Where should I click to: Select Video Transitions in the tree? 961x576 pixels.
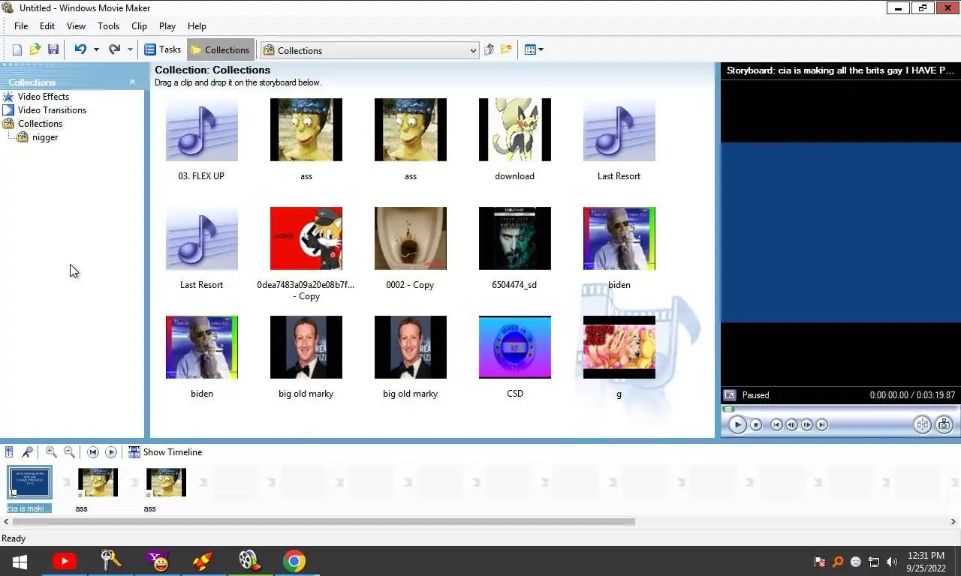click(52, 110)
